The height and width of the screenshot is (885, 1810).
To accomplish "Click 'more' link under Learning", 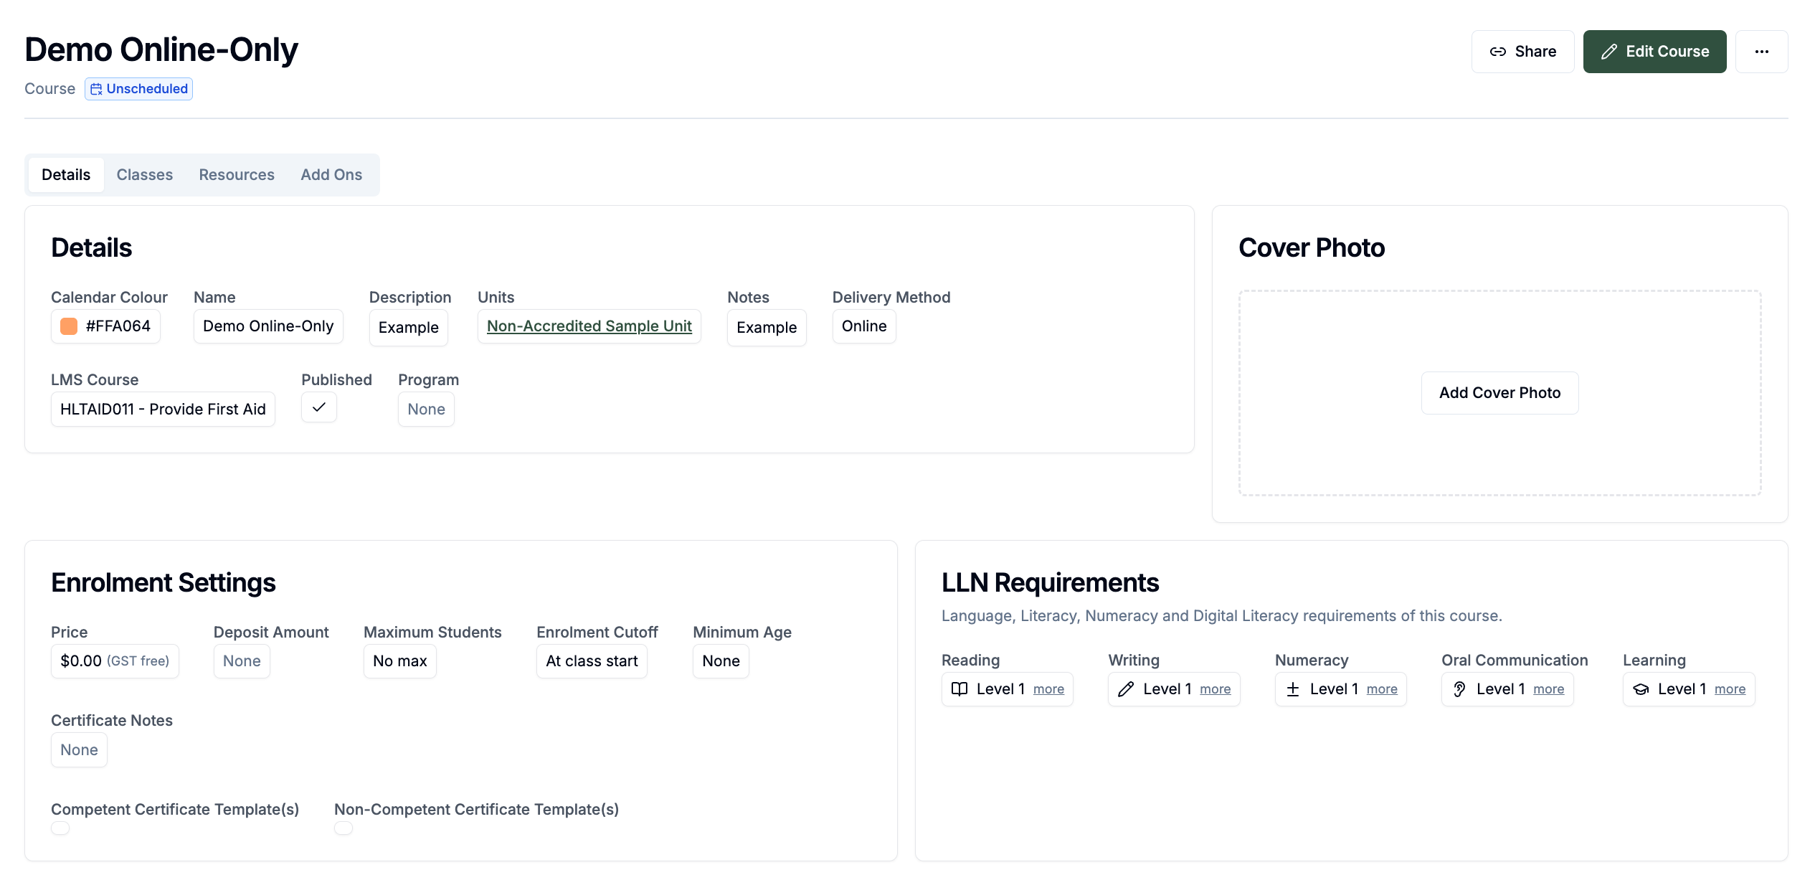I will pos(1730,689).
